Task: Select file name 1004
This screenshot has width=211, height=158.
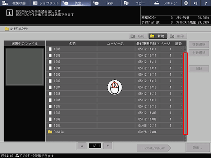Action: pos(57,126)
